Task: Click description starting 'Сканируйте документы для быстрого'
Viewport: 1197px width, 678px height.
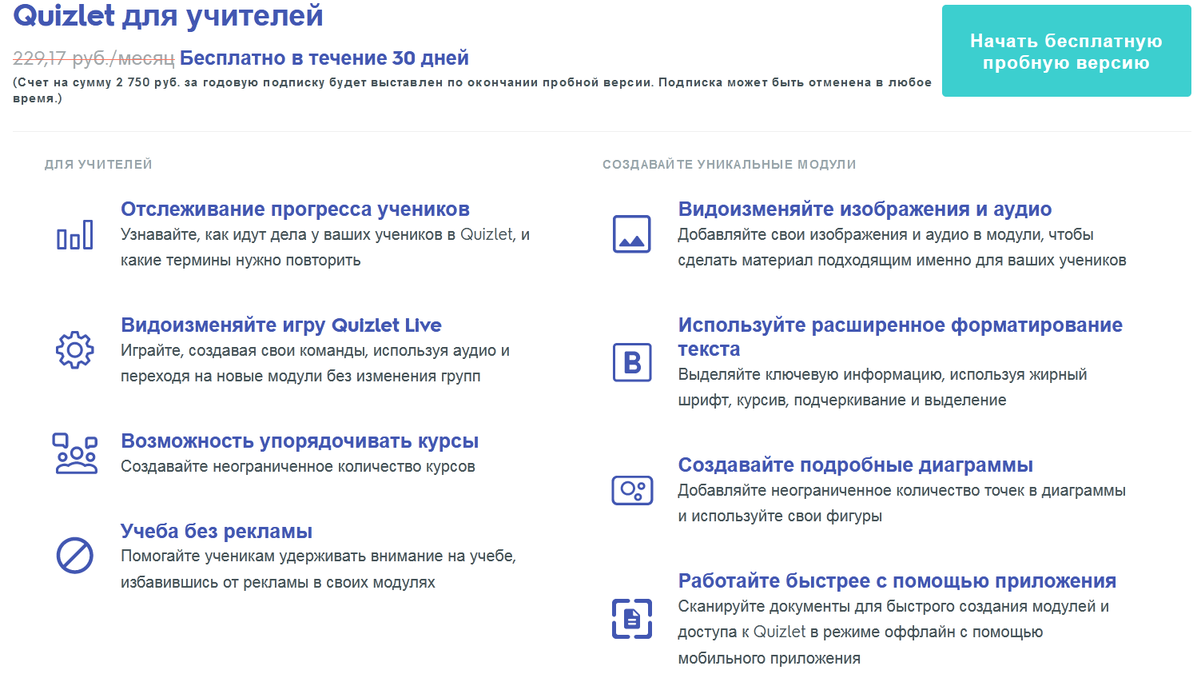Action: 893,632
